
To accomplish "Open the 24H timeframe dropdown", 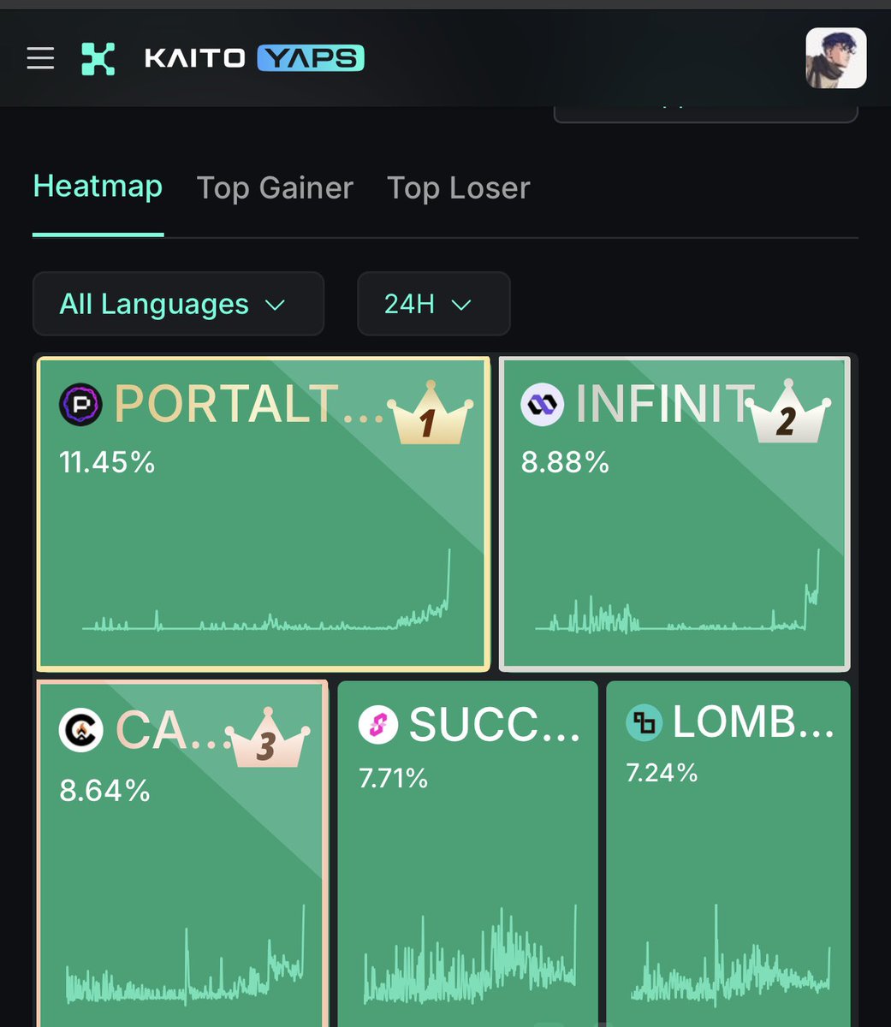I will coord(433,304).
